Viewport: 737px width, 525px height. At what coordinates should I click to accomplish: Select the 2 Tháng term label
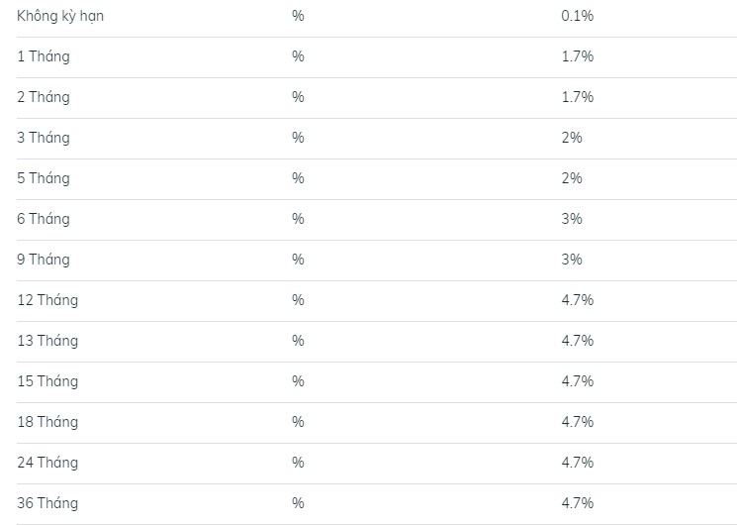44,98
